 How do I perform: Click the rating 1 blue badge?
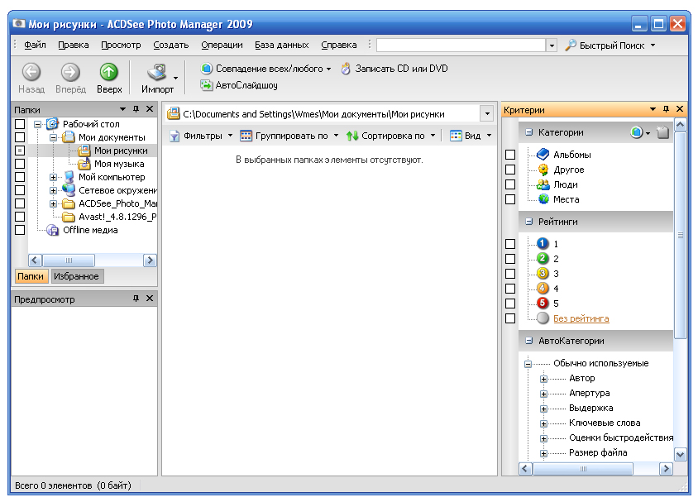coord(543,243)
